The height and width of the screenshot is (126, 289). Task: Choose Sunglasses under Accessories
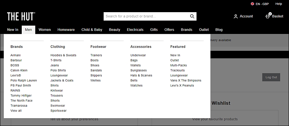click(x=138, y=70)
